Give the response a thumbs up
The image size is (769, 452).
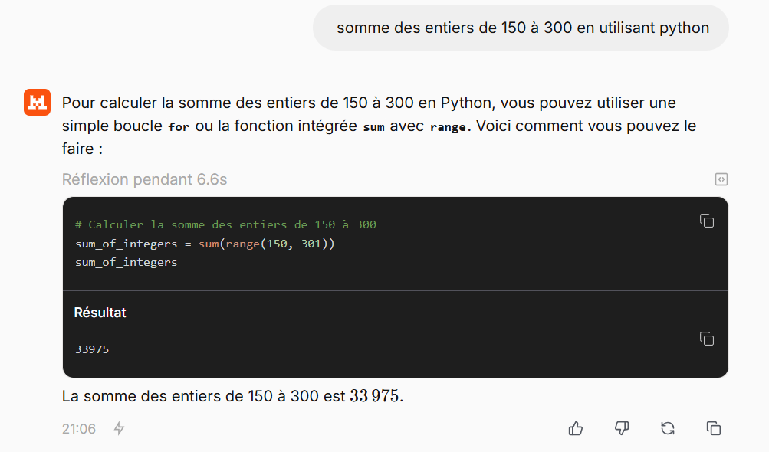576,428
